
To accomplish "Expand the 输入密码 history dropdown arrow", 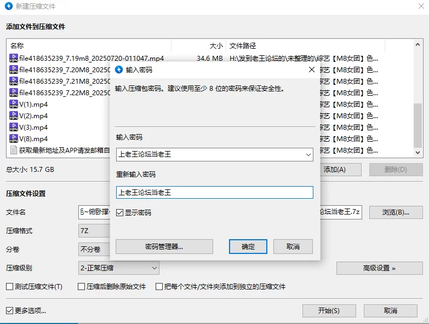I will 308,155.
